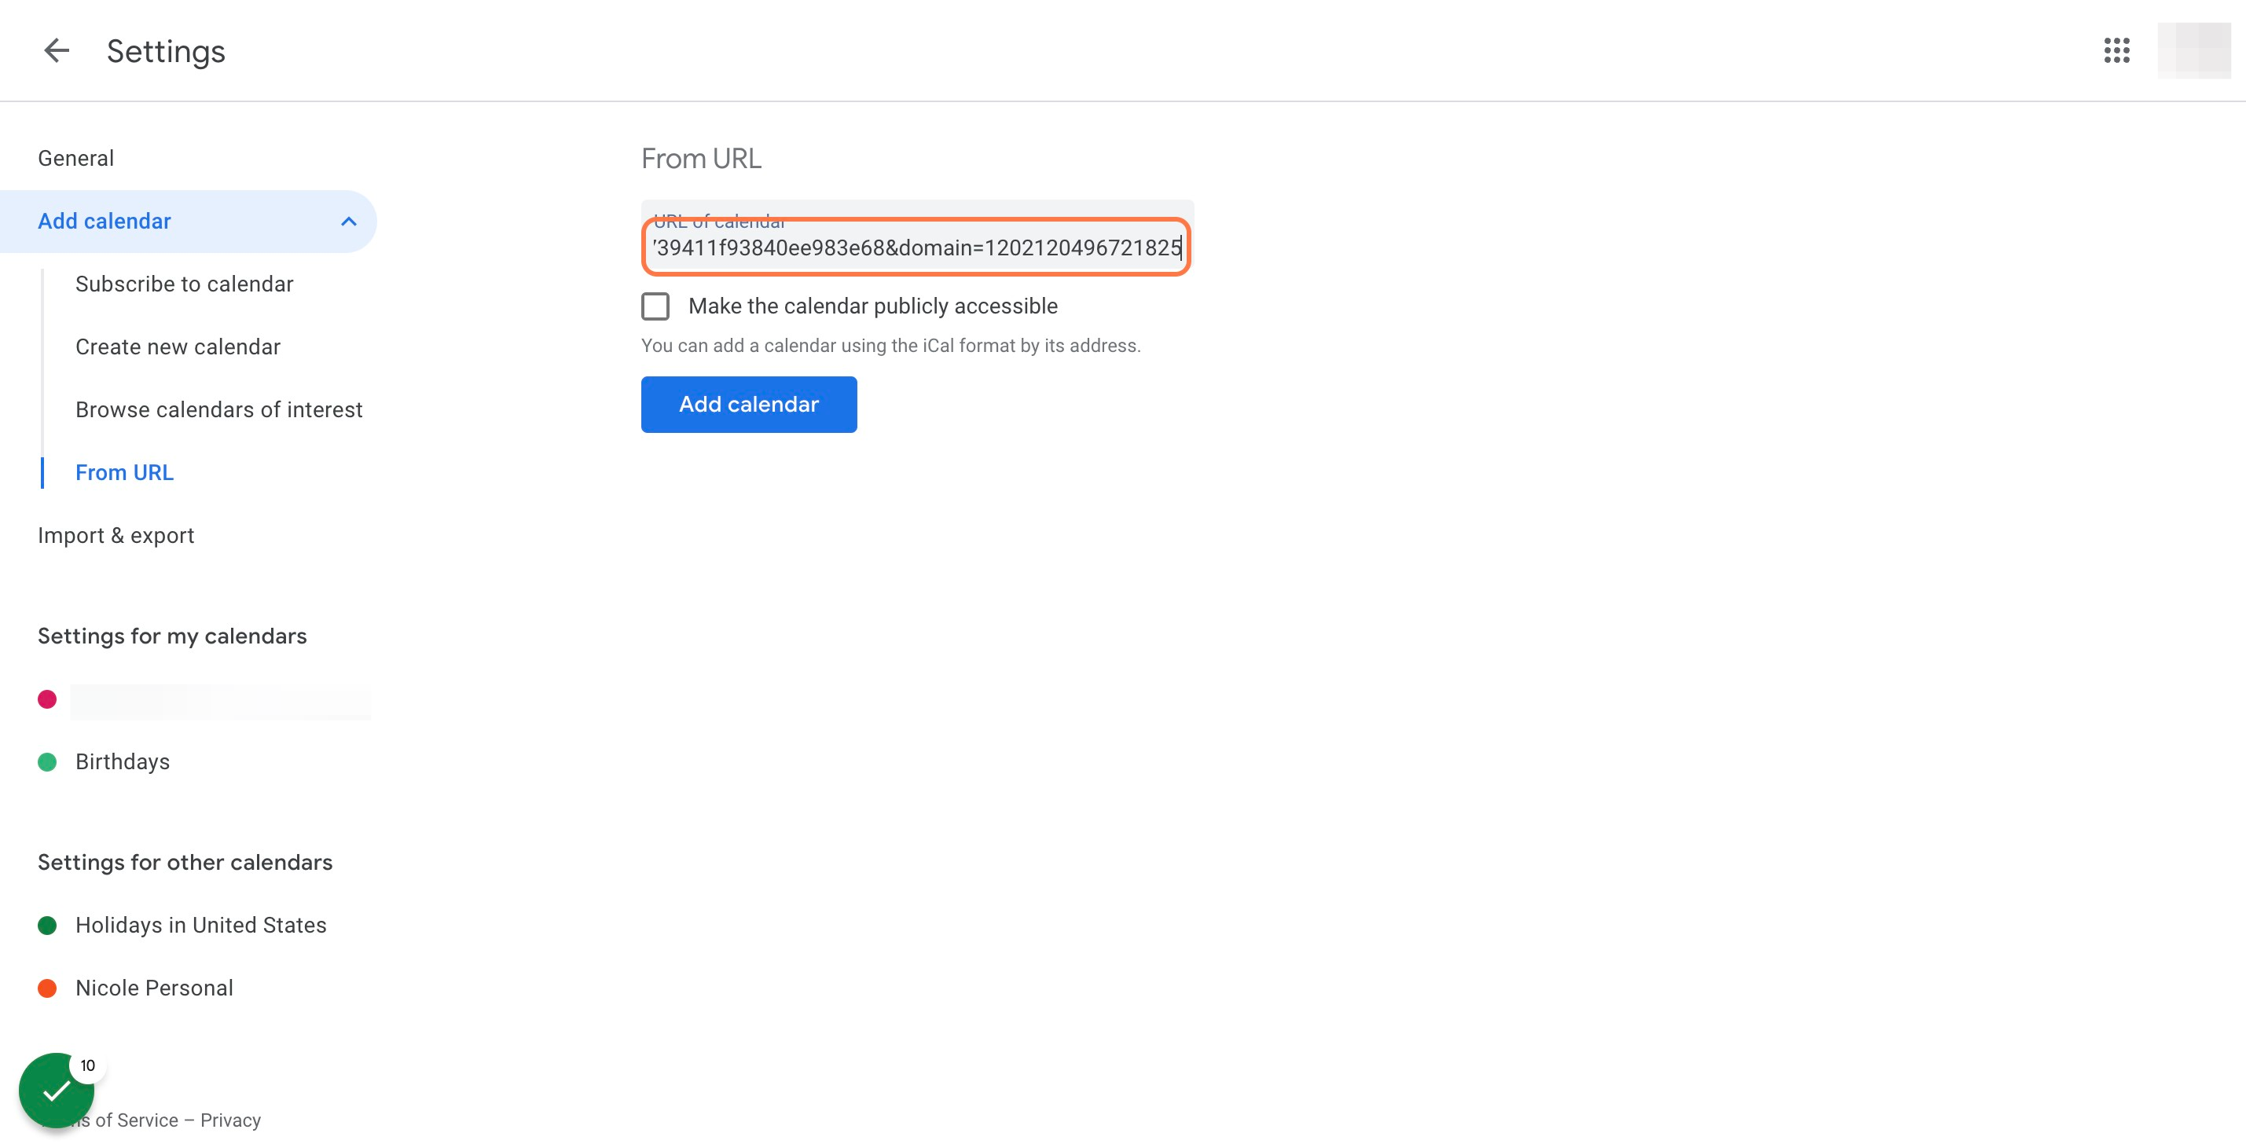The height and width of the screenshot is (1144, 2246).
Task: Open the Privacy link
Action: coord(230,1120)
